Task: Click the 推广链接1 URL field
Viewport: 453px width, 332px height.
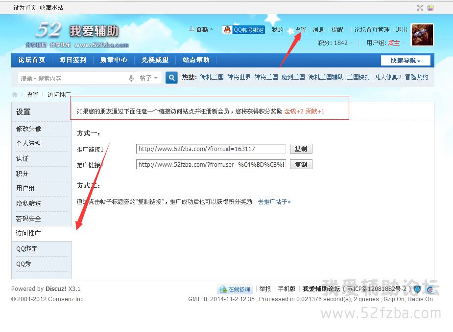Action: 211,149
